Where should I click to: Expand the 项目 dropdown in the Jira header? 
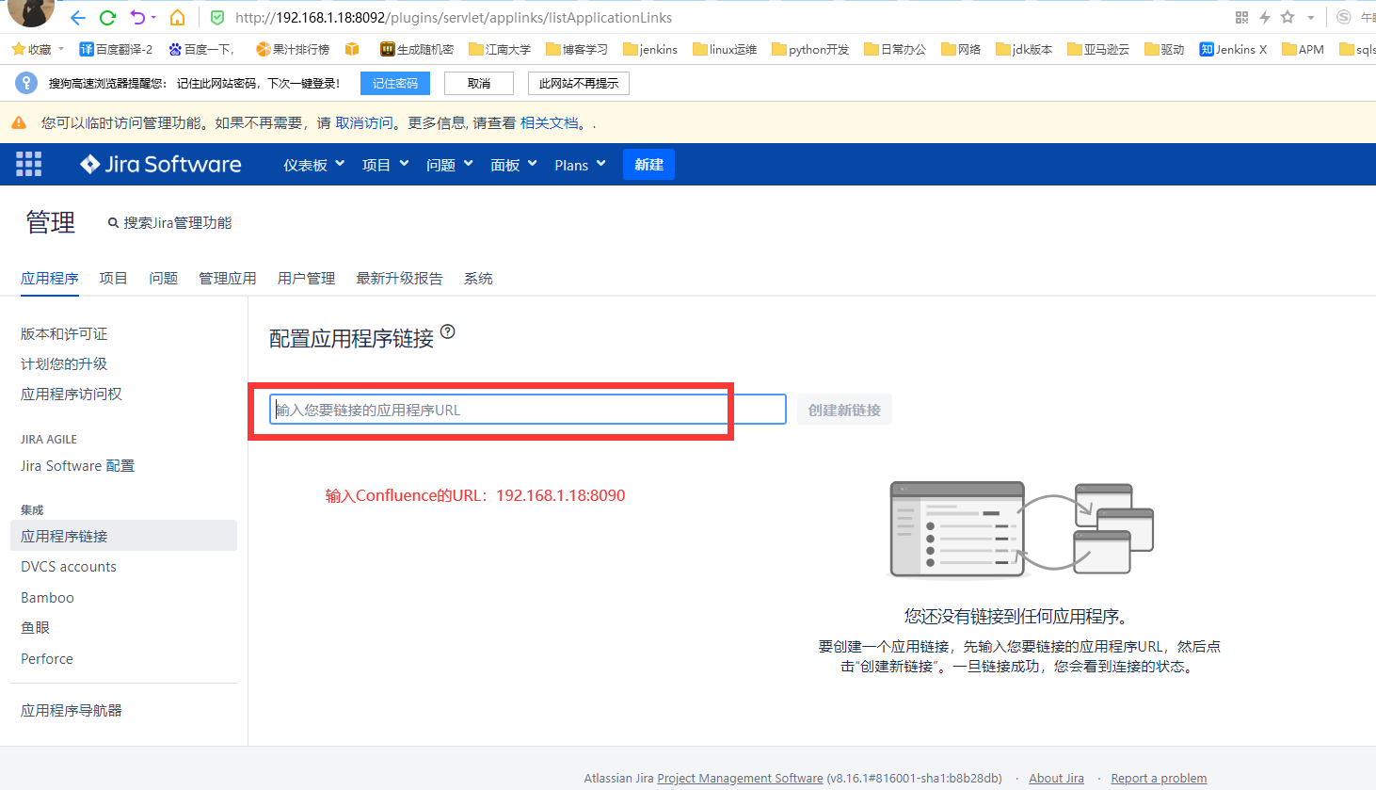coord(385,165)
